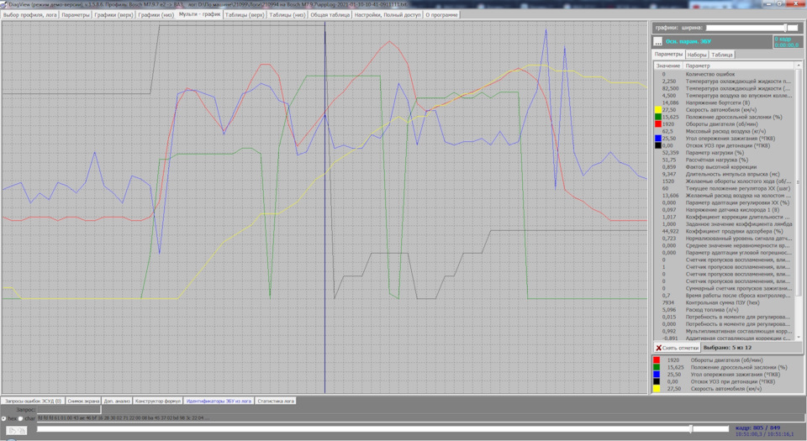Click green legend swatch for Положение дроссельной заслонки

[657, 368]
